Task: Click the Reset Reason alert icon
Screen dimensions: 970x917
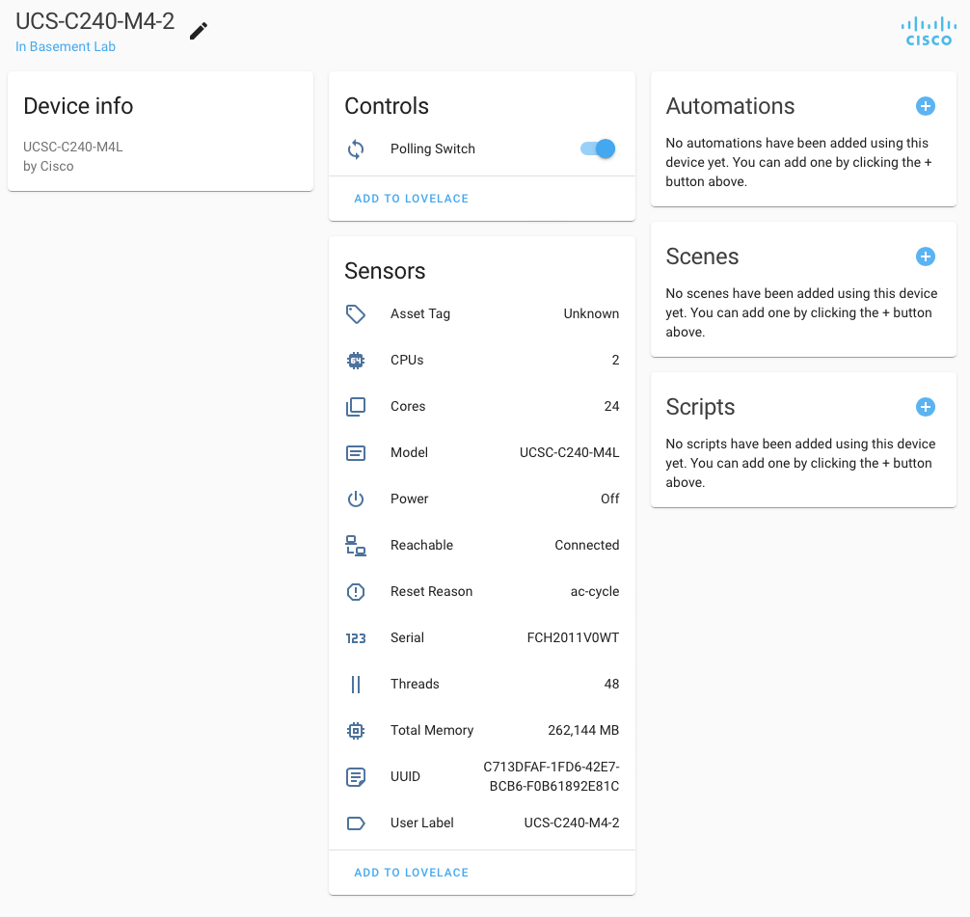Action: pyautogui.click(x=356, y=591)
